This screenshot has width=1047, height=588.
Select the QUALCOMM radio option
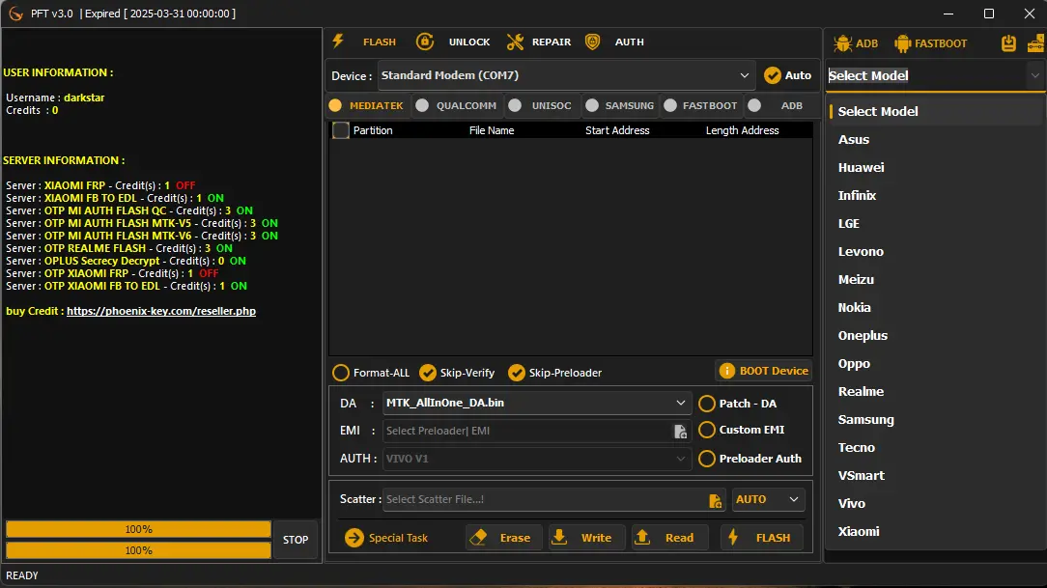[422, 105]
